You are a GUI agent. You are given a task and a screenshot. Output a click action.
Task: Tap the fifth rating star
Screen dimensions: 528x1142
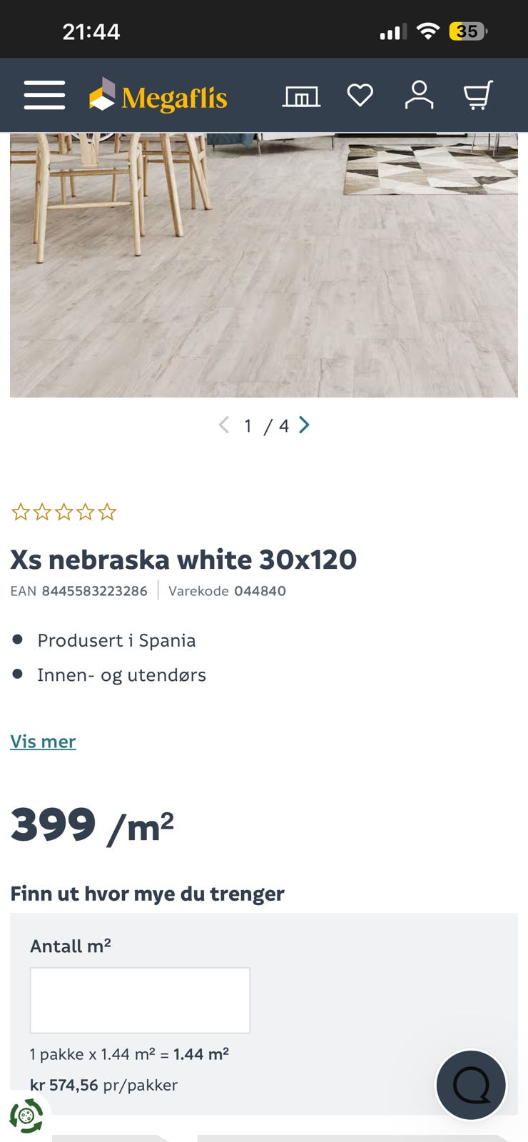click(107, 512)
